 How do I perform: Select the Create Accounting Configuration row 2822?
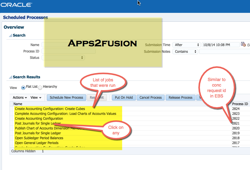coord(39,119)
